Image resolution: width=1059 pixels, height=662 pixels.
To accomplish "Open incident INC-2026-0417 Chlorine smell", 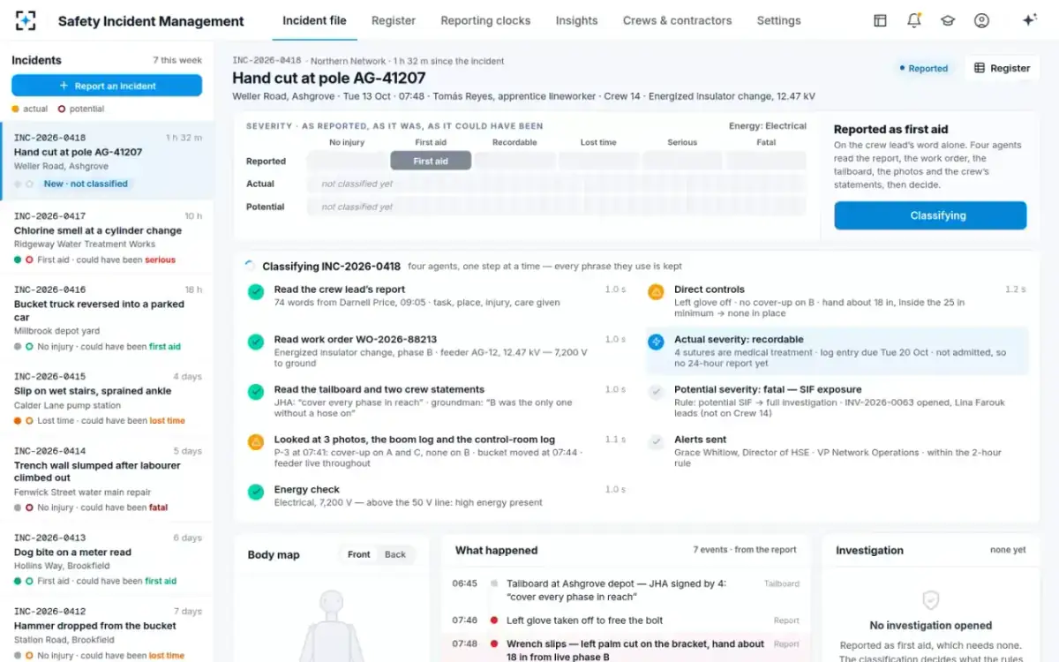I will [107, 237].
